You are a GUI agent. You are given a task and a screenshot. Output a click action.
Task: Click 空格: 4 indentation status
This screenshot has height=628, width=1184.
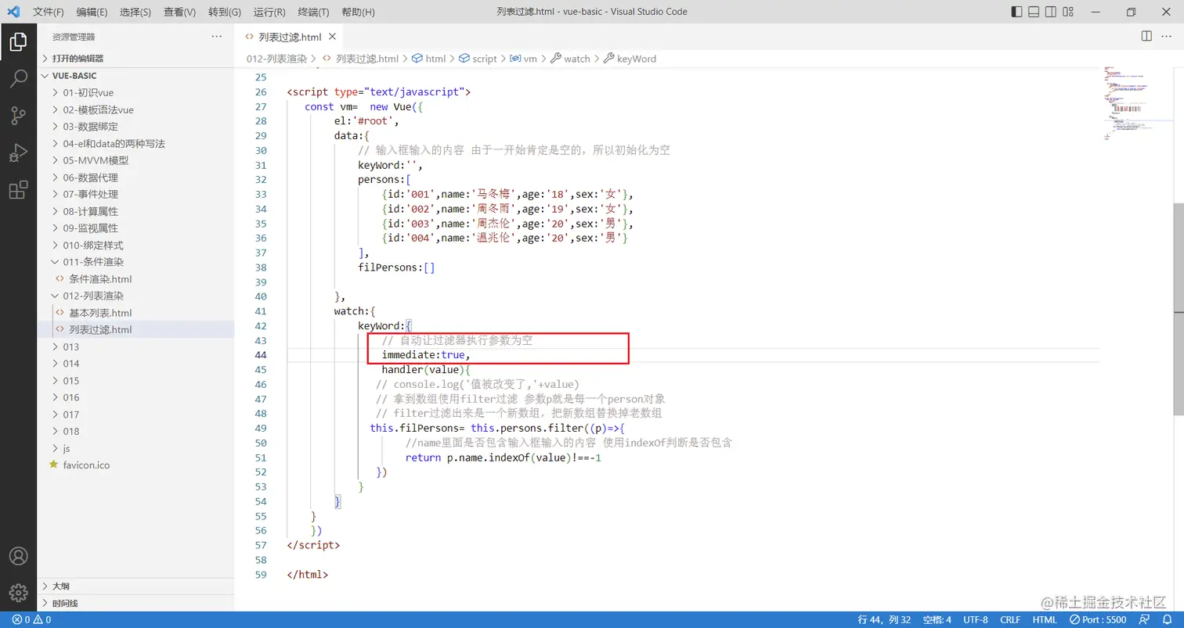click(937, 619)
